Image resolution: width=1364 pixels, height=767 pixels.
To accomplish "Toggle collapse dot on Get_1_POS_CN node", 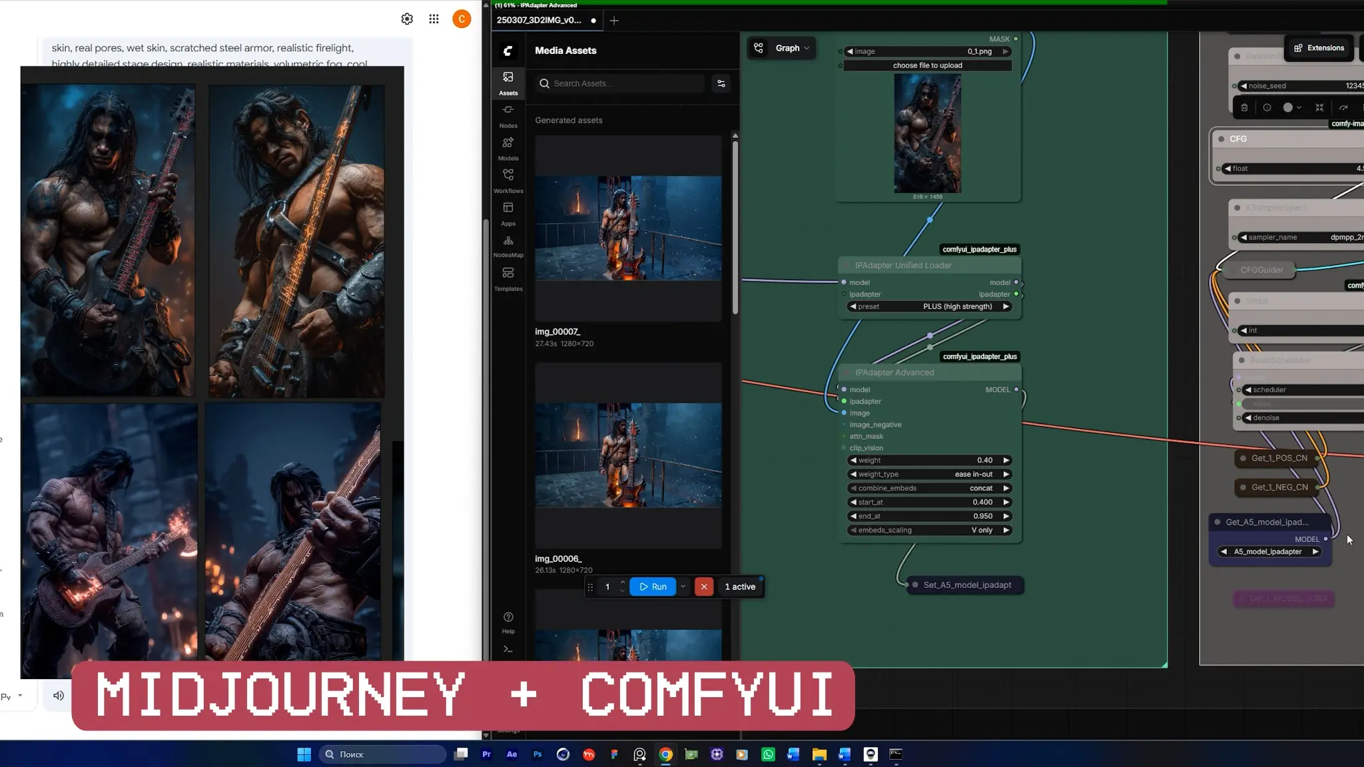I will click(x=1243, y=458).
